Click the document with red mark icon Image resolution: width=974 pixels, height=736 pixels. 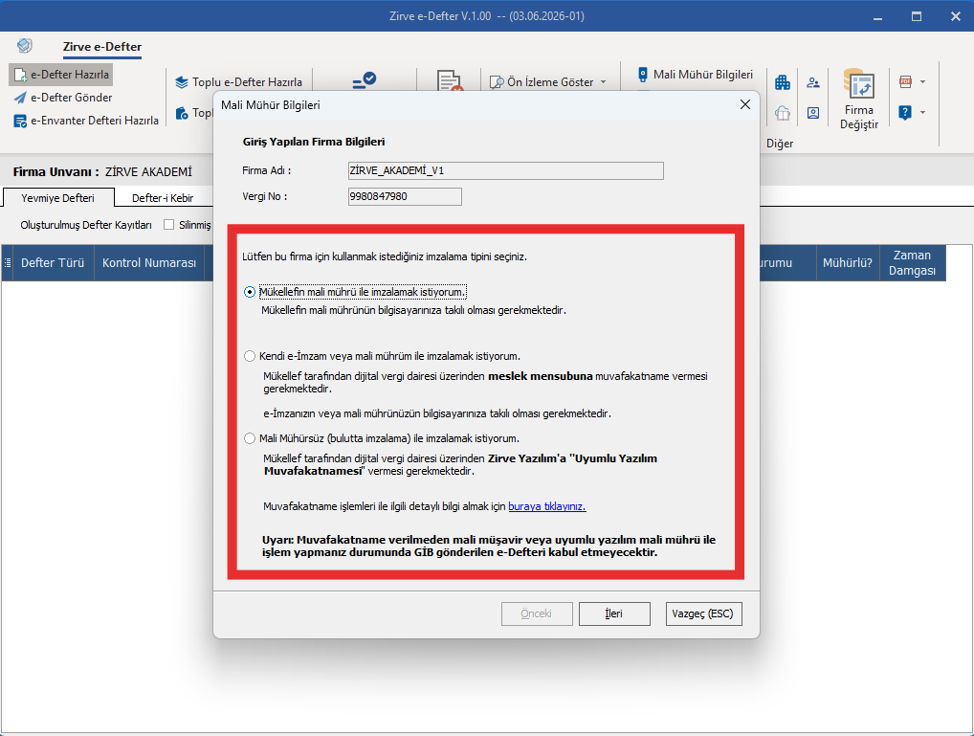coord(449,81)
